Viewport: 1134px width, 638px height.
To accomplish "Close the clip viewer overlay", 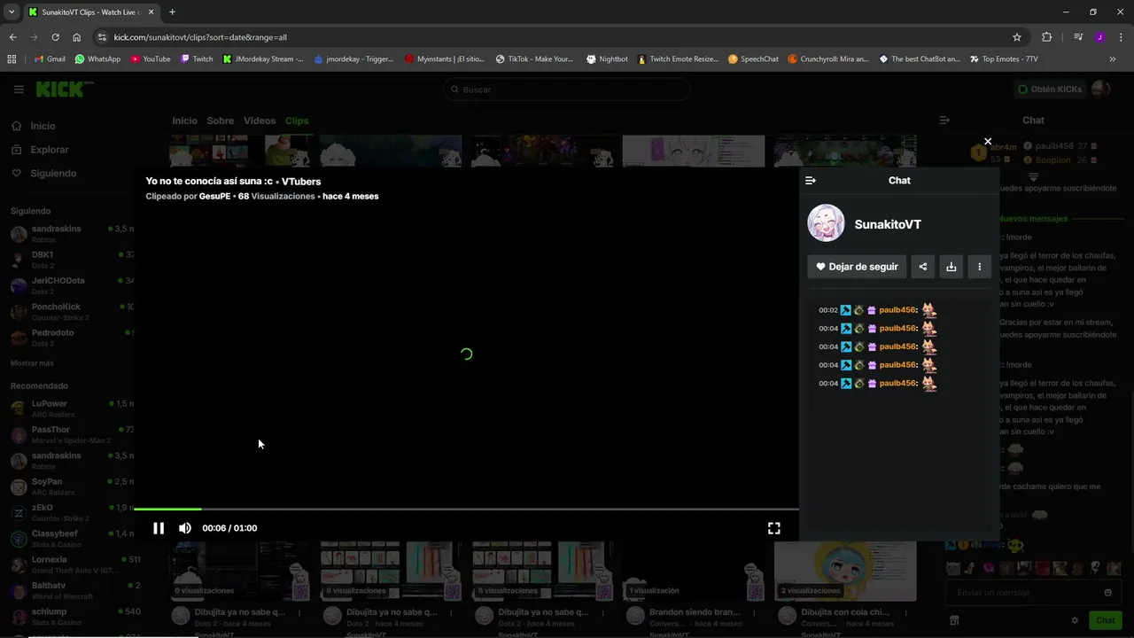I will pos(988,141).
